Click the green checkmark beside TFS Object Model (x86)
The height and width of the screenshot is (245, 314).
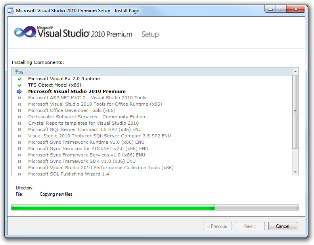pyautogui.click(x=20, y=85)
